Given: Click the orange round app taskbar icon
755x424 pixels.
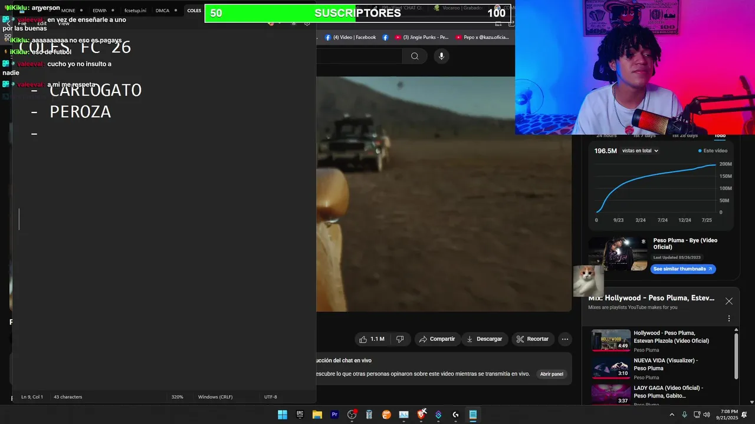Looking at the screenshot, I should [x=386, y=415].
